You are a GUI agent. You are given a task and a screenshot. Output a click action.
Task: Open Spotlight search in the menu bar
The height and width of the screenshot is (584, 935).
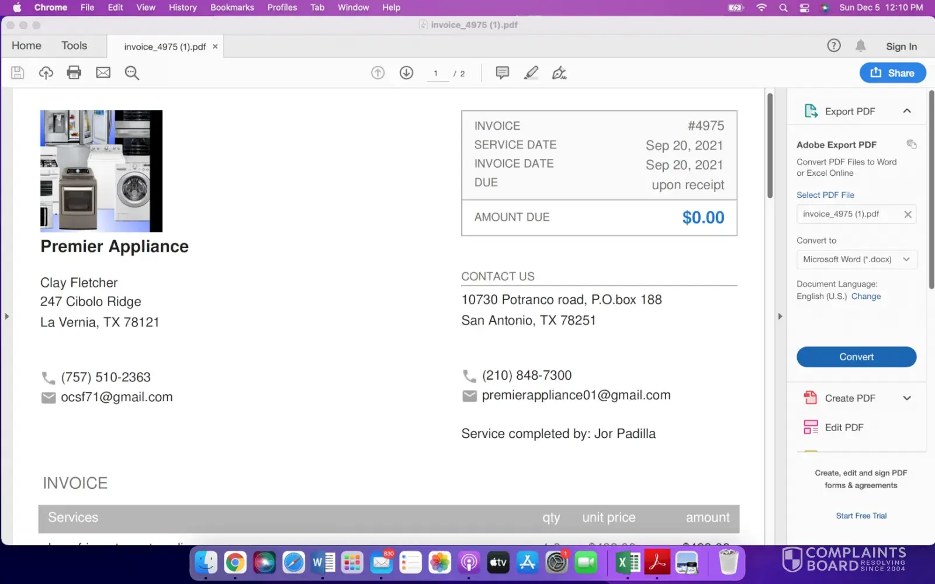point(783,8)
